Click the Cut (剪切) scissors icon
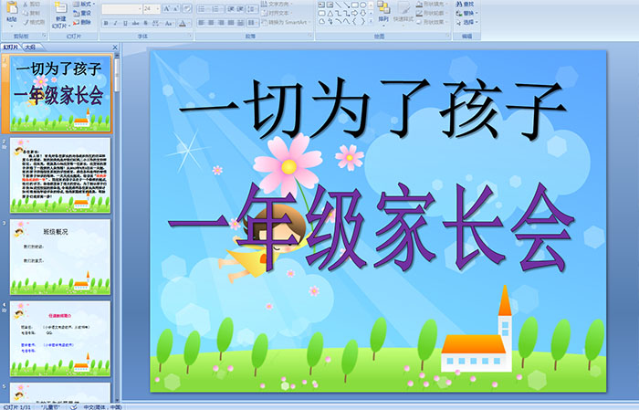639x410 pixels. tap(26, 4)
